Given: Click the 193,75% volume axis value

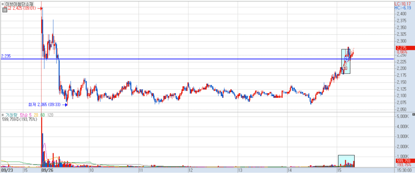Looking at the screenshot, I should coord(404,165).
